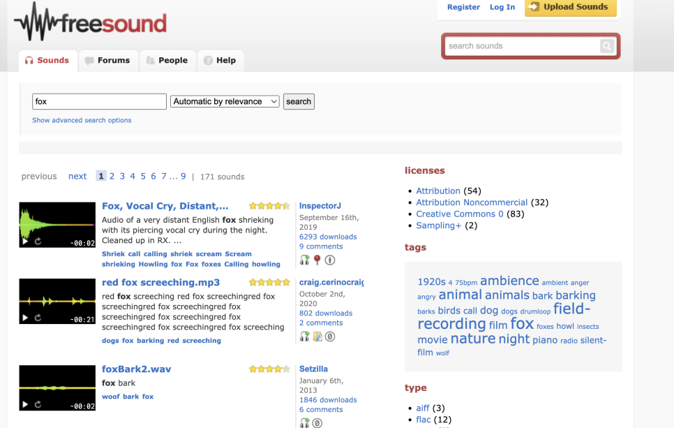The image size is (674, 428).
Task: Click geotag pin icon on Fox Vocal Cry
Action: pos(317,260)
